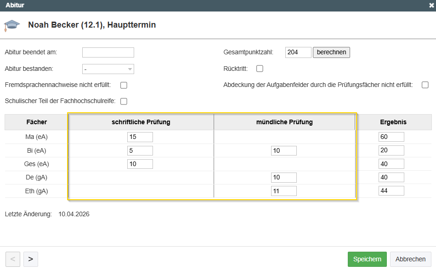Edit Ma (eA) schriftliche Prüfung score

point(140,137)
